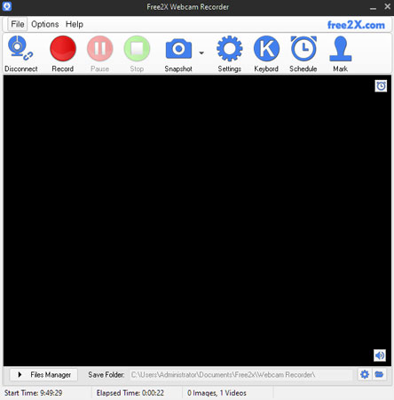This screenshot has width=394, height=400.
Task: Open the Options menu
Action: (x=45, y=24)
